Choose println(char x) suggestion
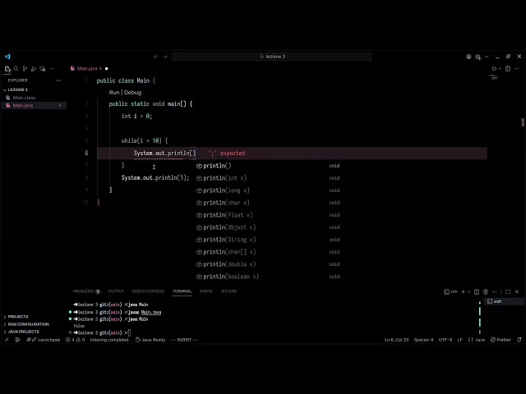The height and width of the screenshot is (394, 526). (x=269, y=203)
